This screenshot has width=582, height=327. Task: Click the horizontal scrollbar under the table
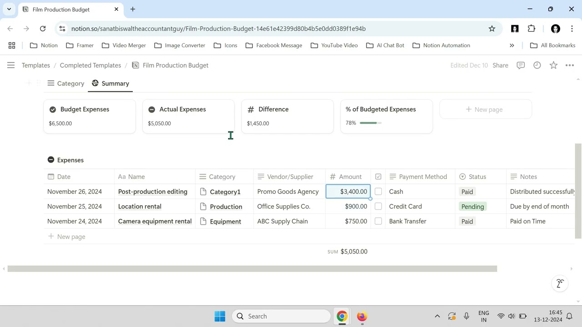click(252, 269)
